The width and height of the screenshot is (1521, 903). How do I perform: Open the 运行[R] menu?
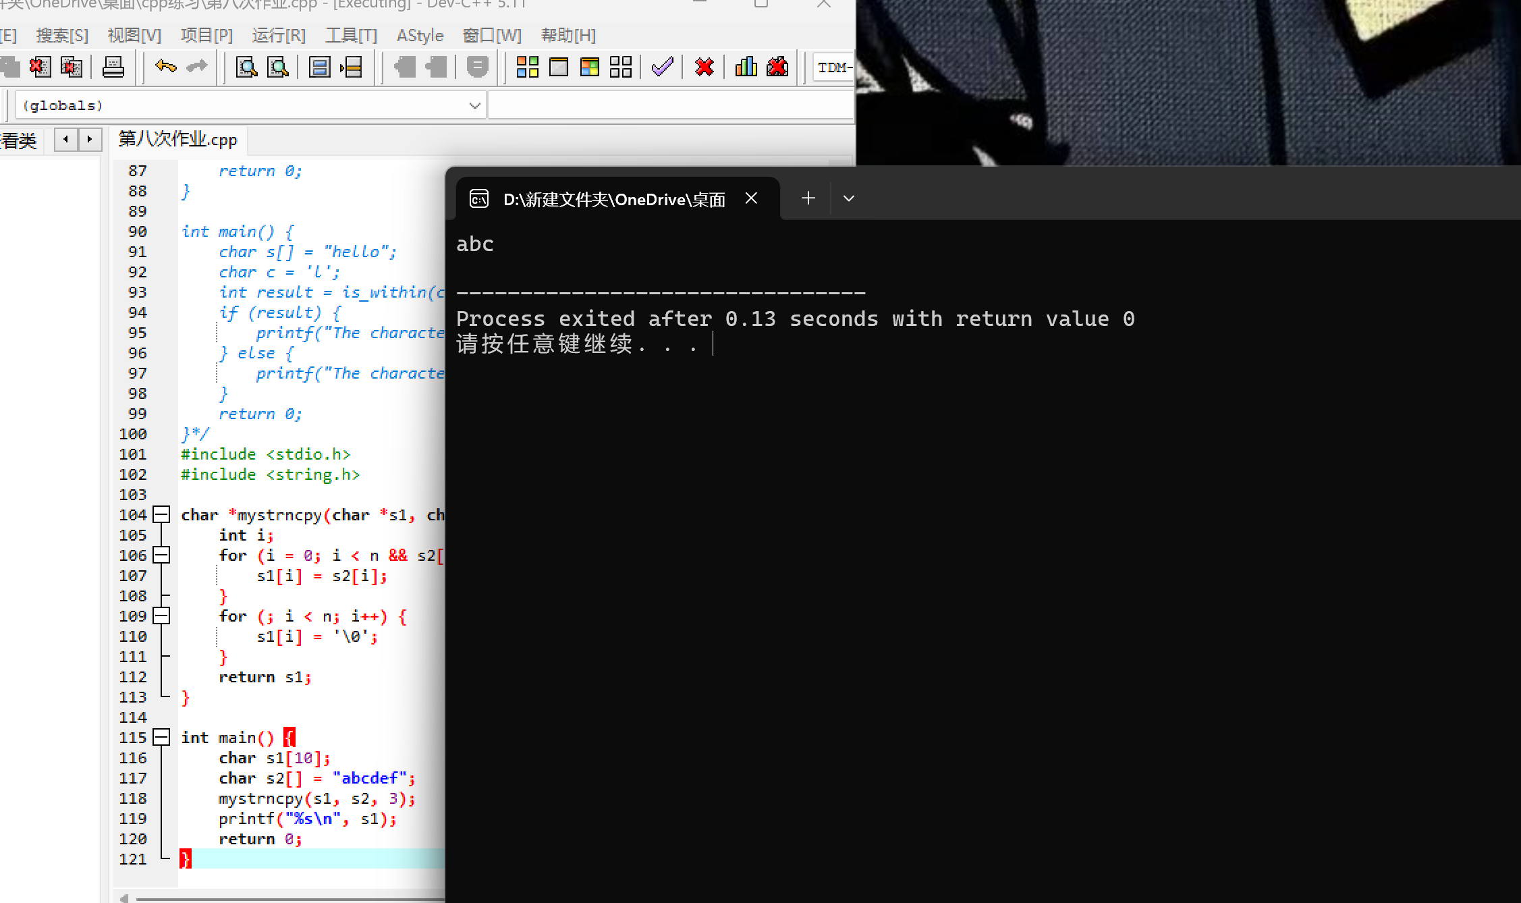279,36
